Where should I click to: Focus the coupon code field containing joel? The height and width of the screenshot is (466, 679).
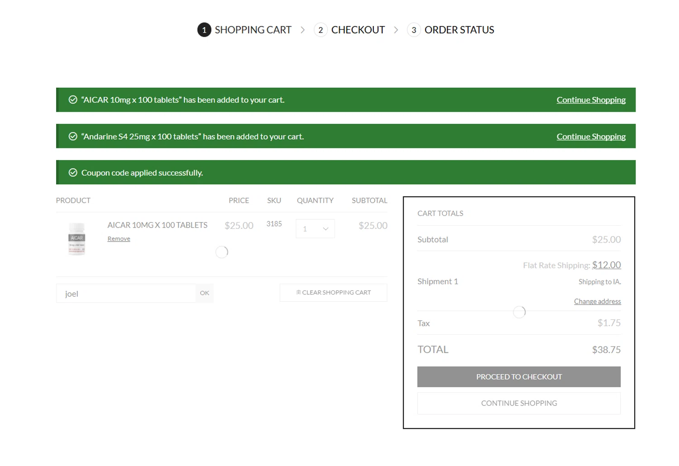pyautogui.click(x=126, y=293)
